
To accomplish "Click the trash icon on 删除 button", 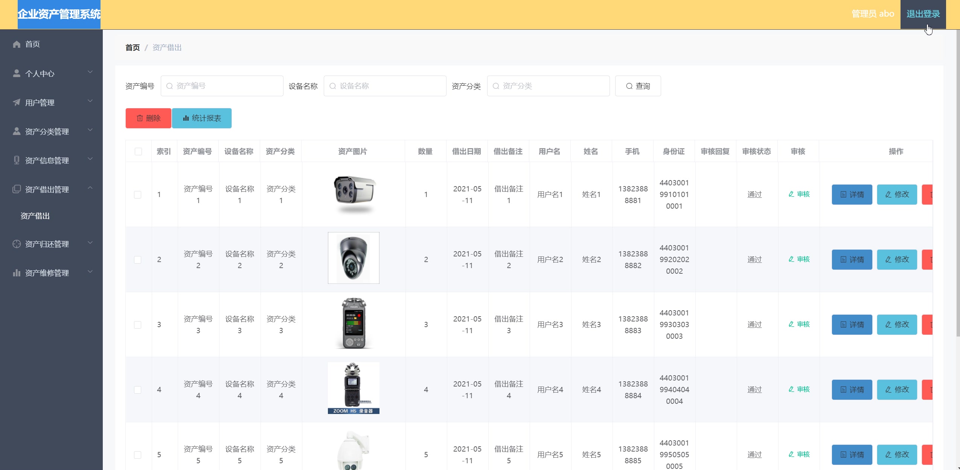I will (140, 118).
